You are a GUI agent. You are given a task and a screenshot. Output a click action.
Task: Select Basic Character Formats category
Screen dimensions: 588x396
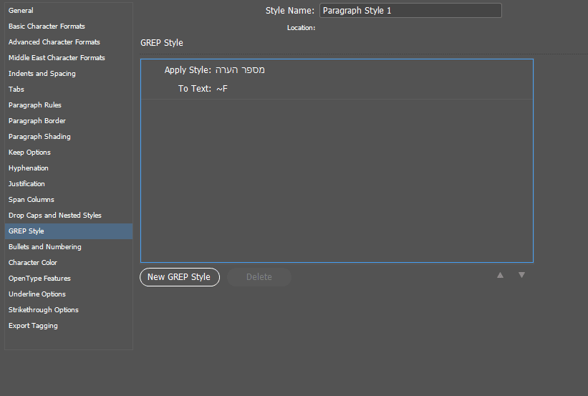point(47,26)
